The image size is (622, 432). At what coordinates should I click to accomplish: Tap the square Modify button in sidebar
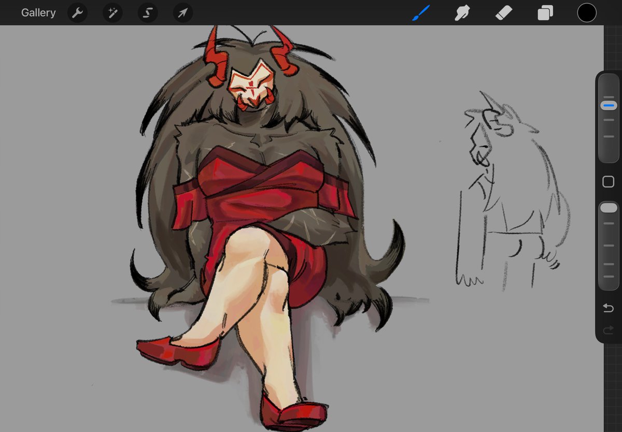pyautogui.click(x=609, y=182)
